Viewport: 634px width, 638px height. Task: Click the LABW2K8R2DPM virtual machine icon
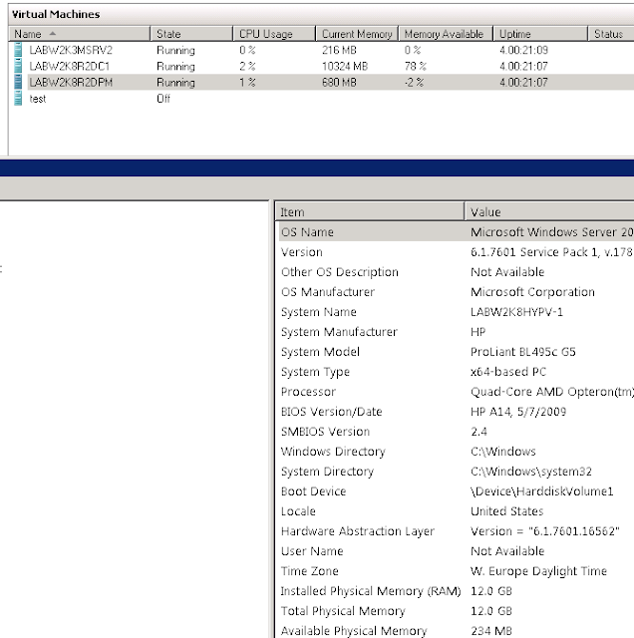(18, 82)
